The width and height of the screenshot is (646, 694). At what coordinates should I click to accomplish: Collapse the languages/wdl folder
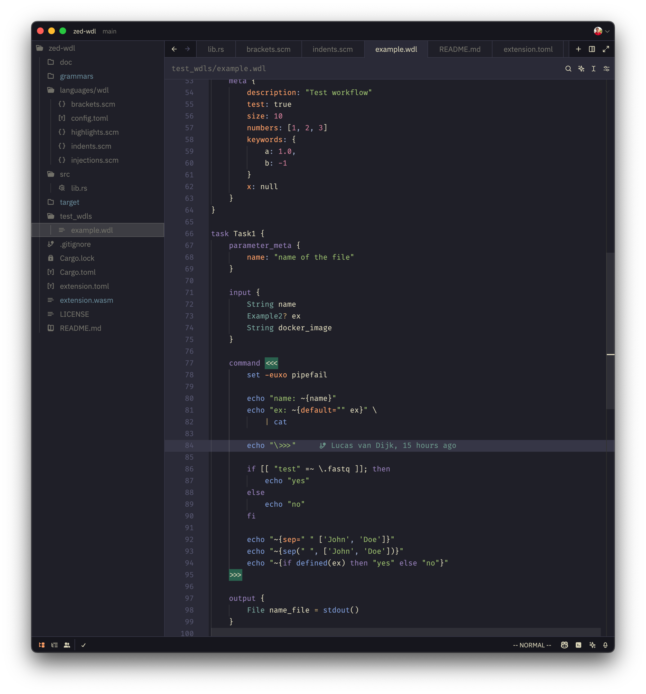(98, 90)
